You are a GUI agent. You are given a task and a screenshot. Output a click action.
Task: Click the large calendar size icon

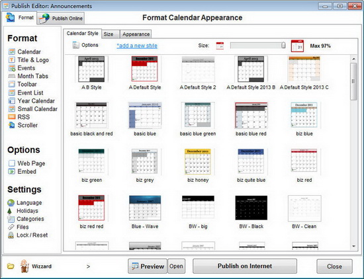pos(297,46)
